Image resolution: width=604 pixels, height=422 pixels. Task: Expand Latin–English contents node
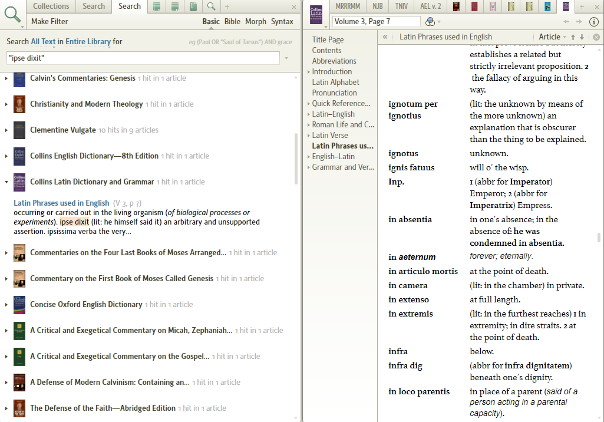point(309,114)
